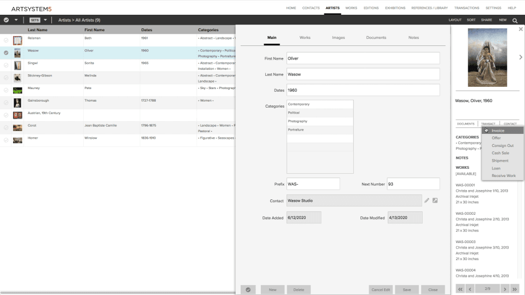Expand dropdown arrow next to toolbar checkmark
Viewport: 525px width, 295px height.
(16, 20)
